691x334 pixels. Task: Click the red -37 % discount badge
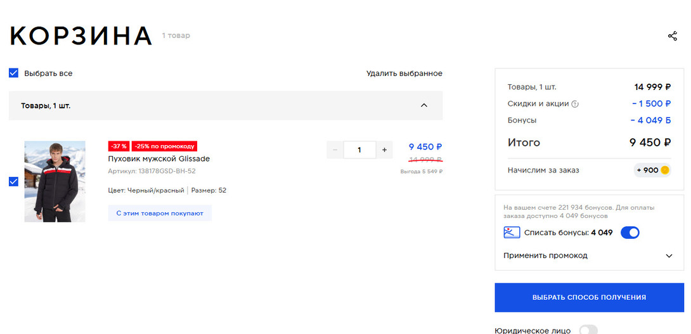(119, 146)
